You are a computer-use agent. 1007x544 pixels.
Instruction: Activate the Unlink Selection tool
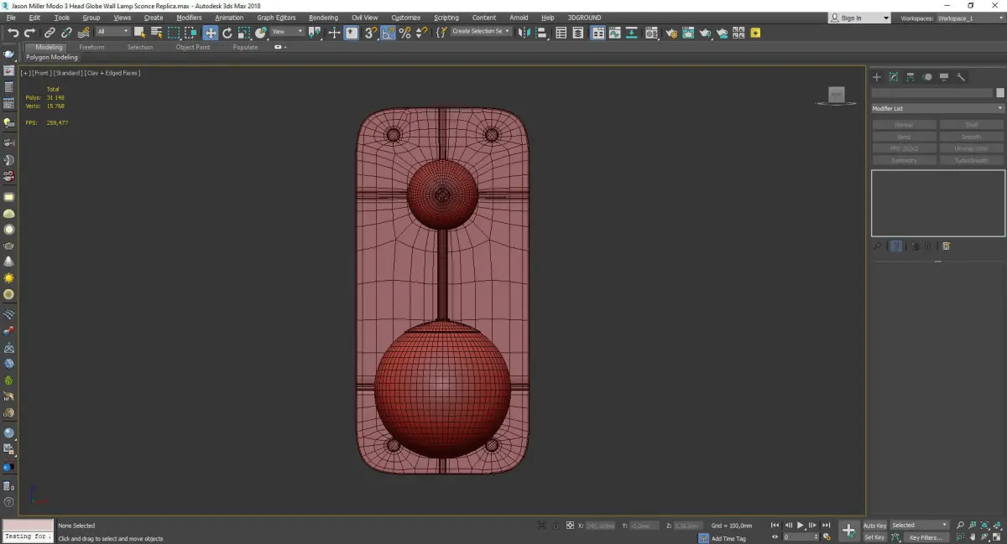tap(66, 33)
